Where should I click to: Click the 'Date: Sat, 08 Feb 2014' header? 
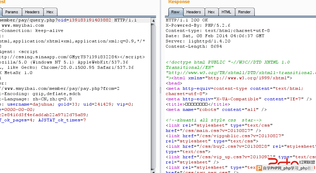215,36
